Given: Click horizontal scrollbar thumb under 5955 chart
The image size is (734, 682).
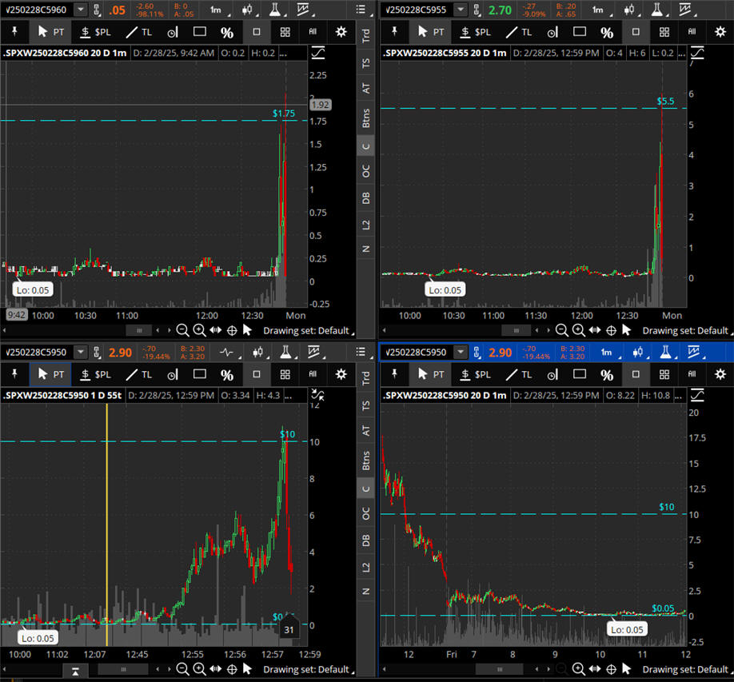Looking at the screenshot, I should coord(517,330).
